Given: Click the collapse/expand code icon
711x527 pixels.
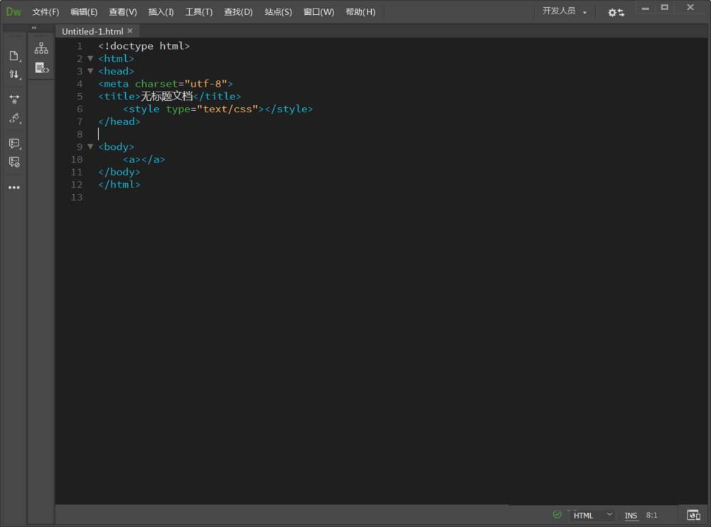Looking at the screenshot, I should (14, 99).
